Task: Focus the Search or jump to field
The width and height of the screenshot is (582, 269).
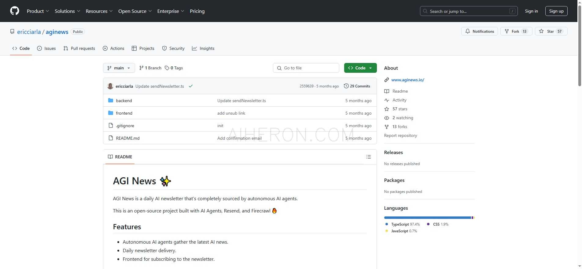Action: click(x=469, y=11)
